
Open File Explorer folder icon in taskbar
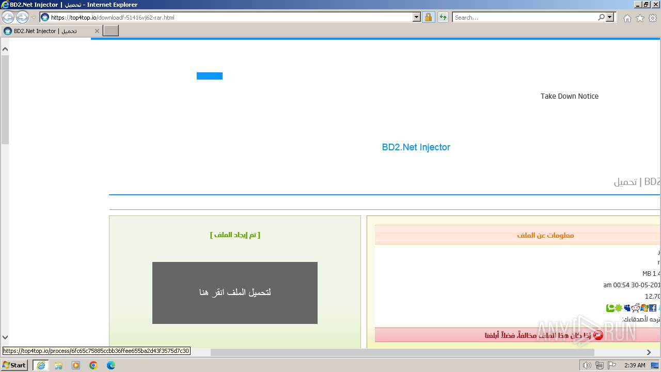coord(58,365)
